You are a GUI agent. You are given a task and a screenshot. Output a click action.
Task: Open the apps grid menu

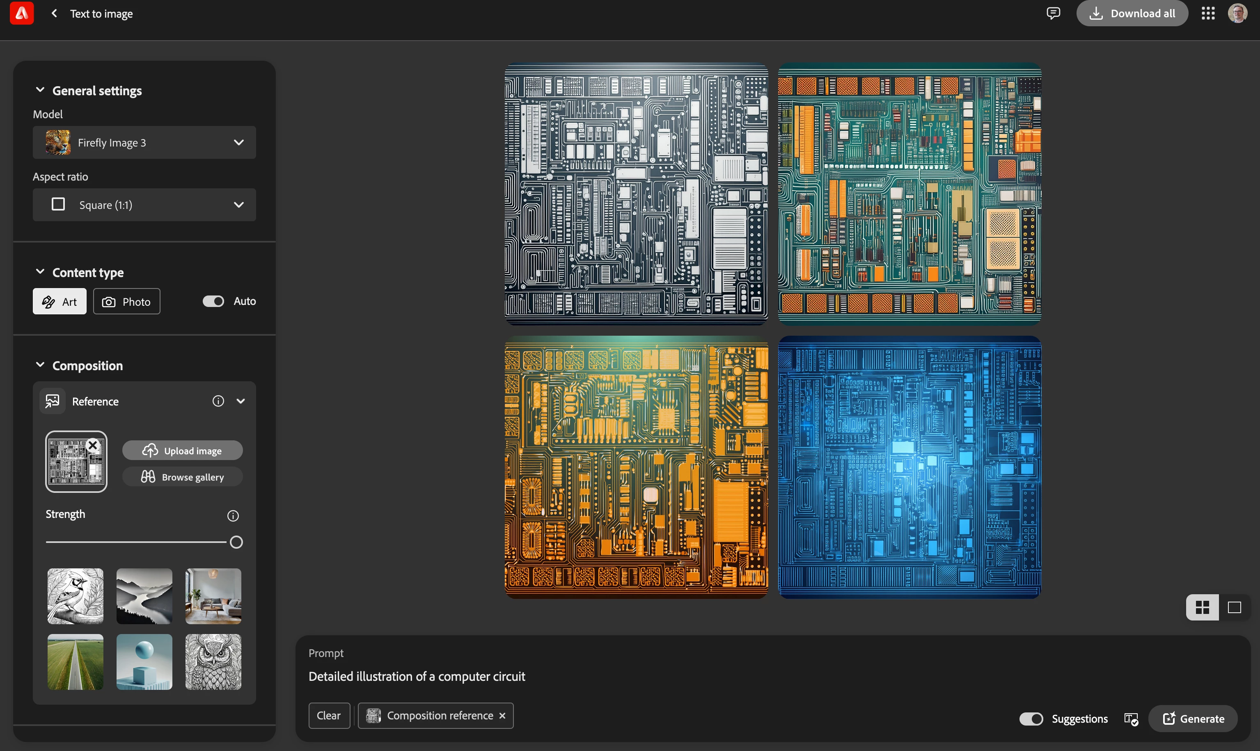[x=1208, y=14]
